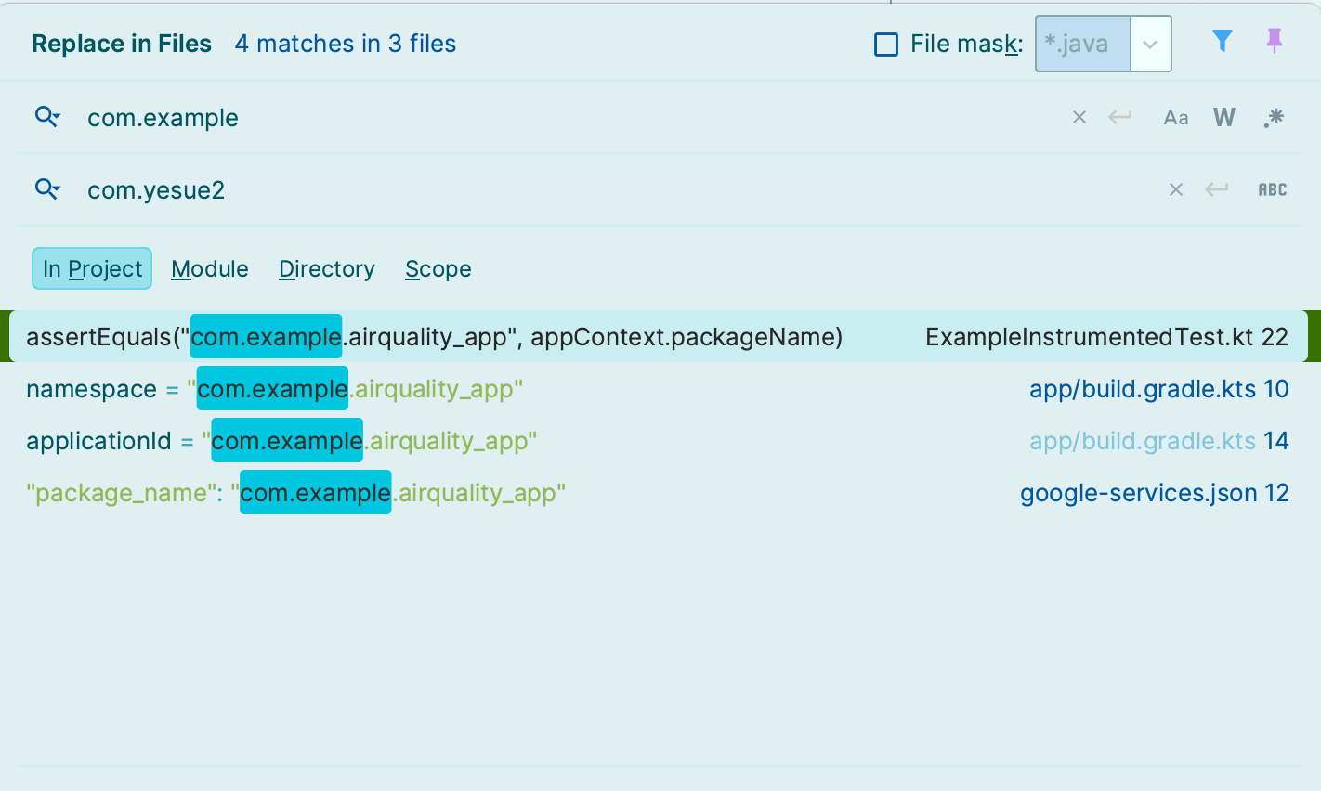Click the filter search results icon
Image resolution: width=1321 pixels, height=791 pixels.
pos(1223,41)
